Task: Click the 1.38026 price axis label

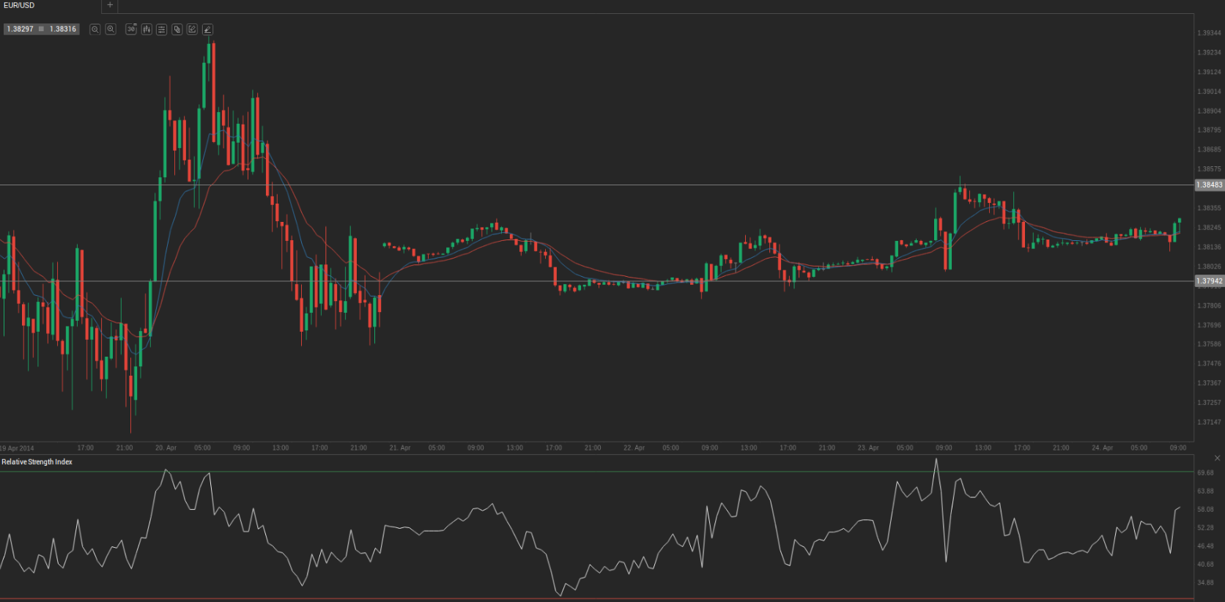Action: [x=1209, y=267]
